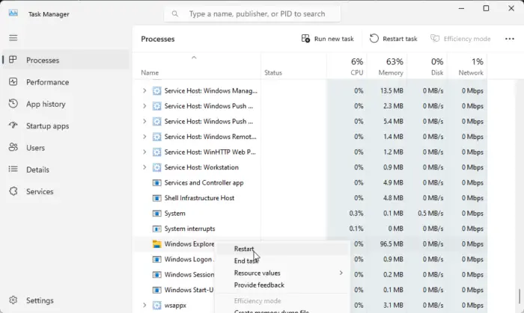Click the wsappx gear icon
The image size is (524, 313).
[156, 305]
